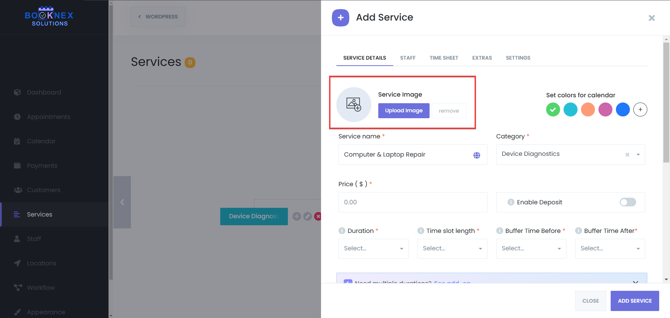The width and height of the screenshot is (670, 318).
Task: Click the Add Service button
Action: 634,301
